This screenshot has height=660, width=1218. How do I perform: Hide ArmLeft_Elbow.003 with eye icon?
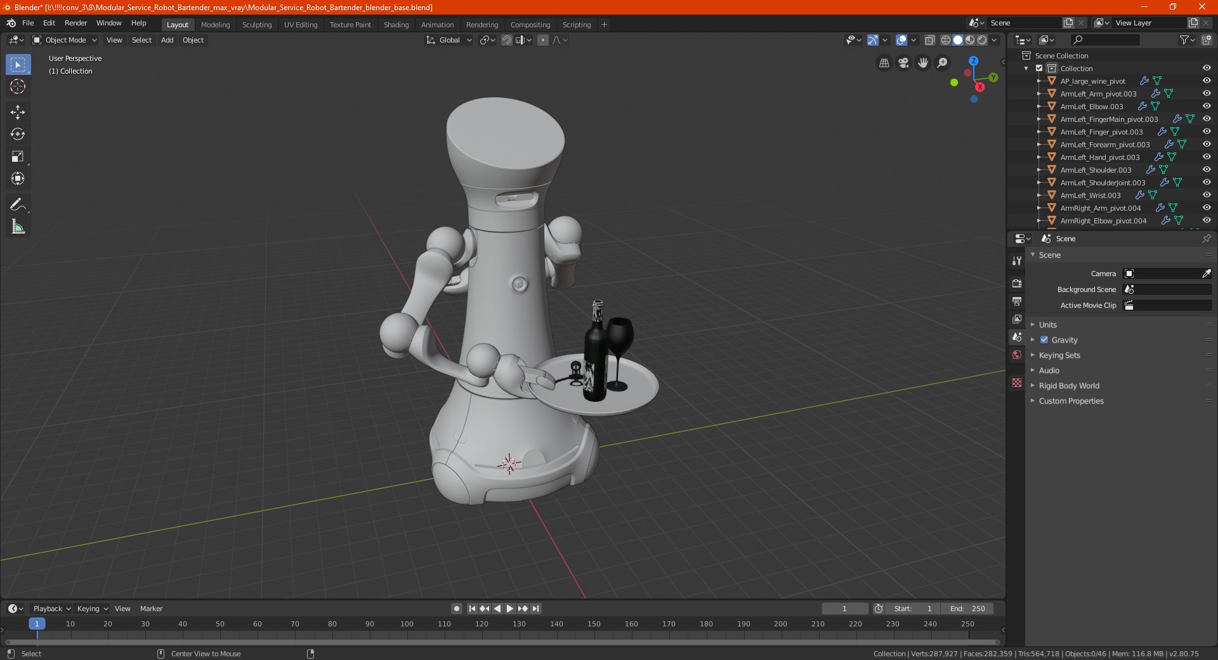[x=1207, y=106]
